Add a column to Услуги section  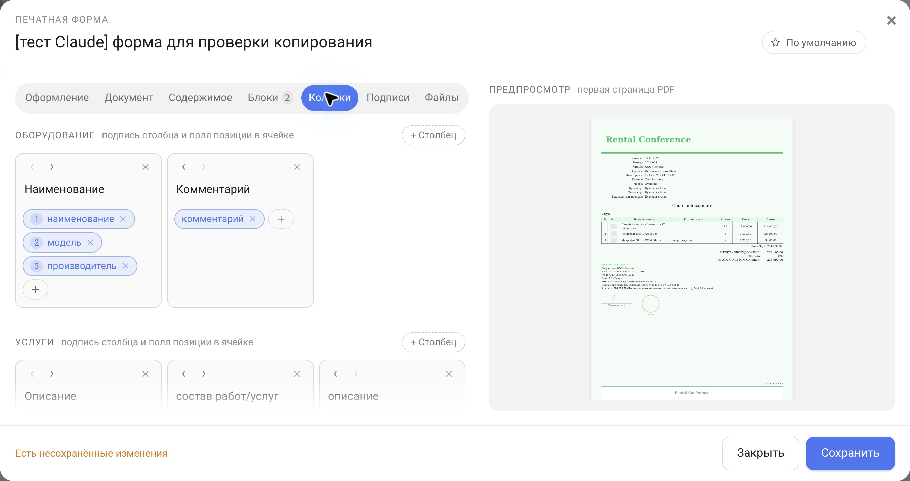[x=433, y=342]
